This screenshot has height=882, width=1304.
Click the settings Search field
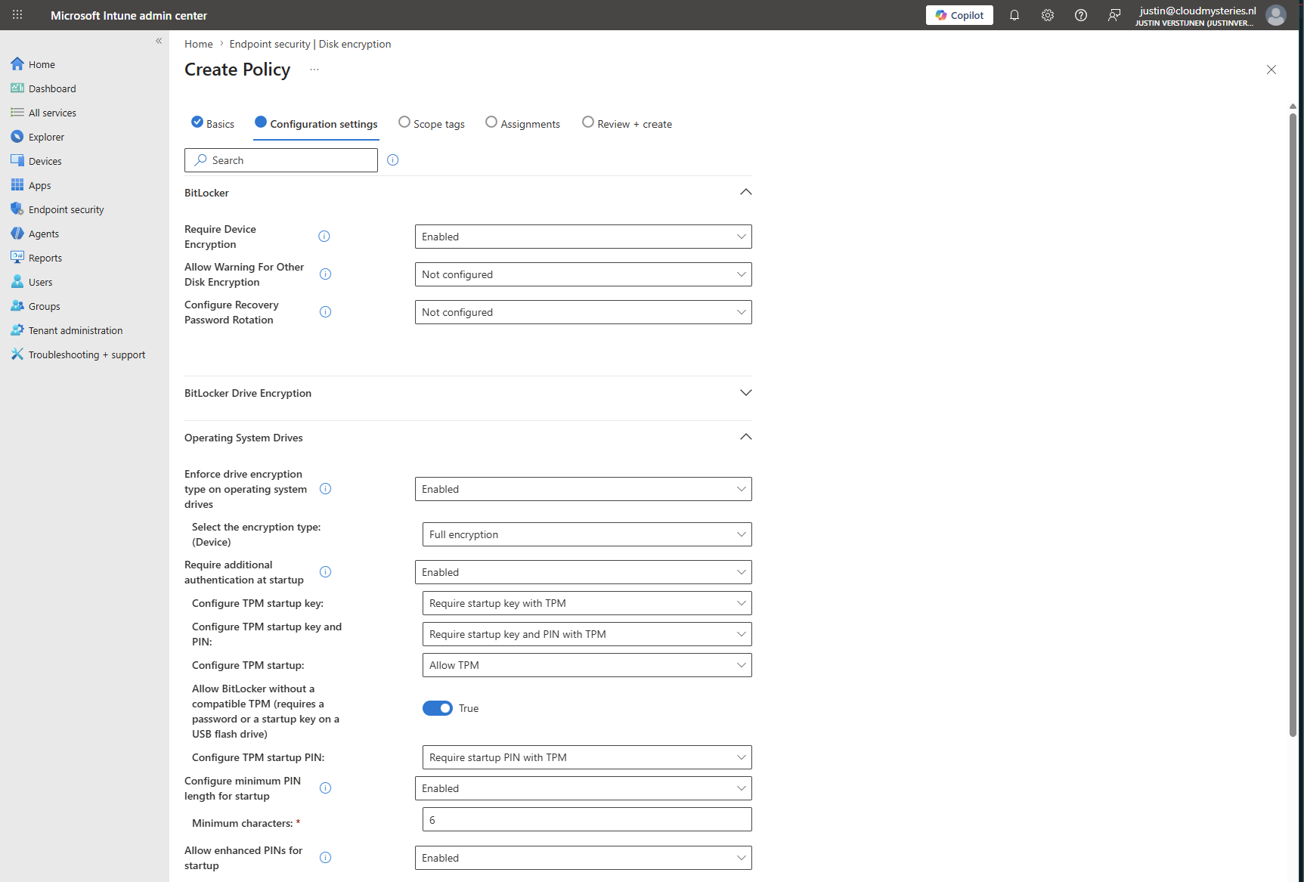[x=281, y=160]
